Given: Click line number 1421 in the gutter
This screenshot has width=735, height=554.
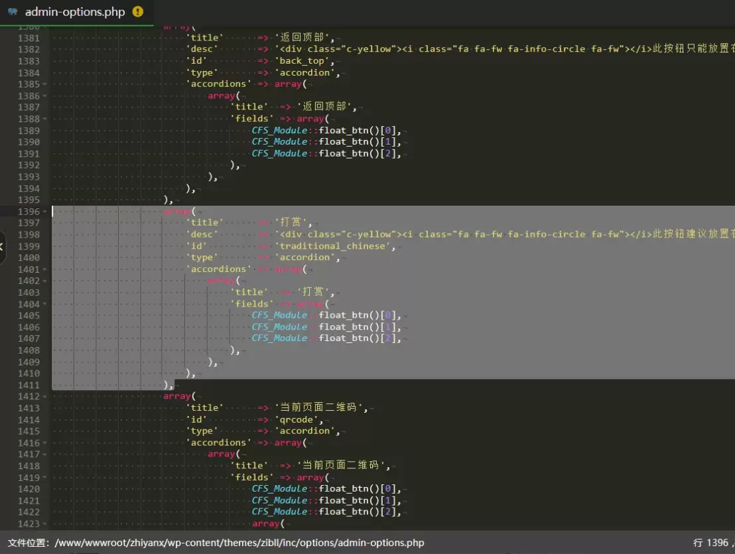Looking at the screenshot, I should pyautogui.click(x=29, y=500).
